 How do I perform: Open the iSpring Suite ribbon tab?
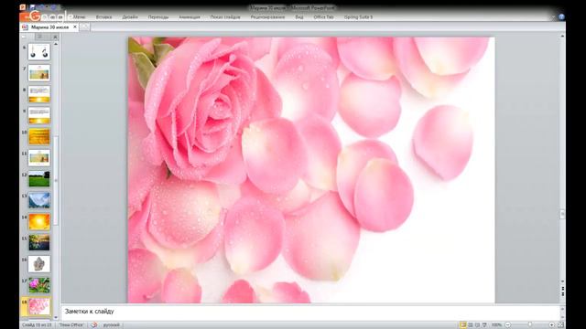tap(358, 17)
